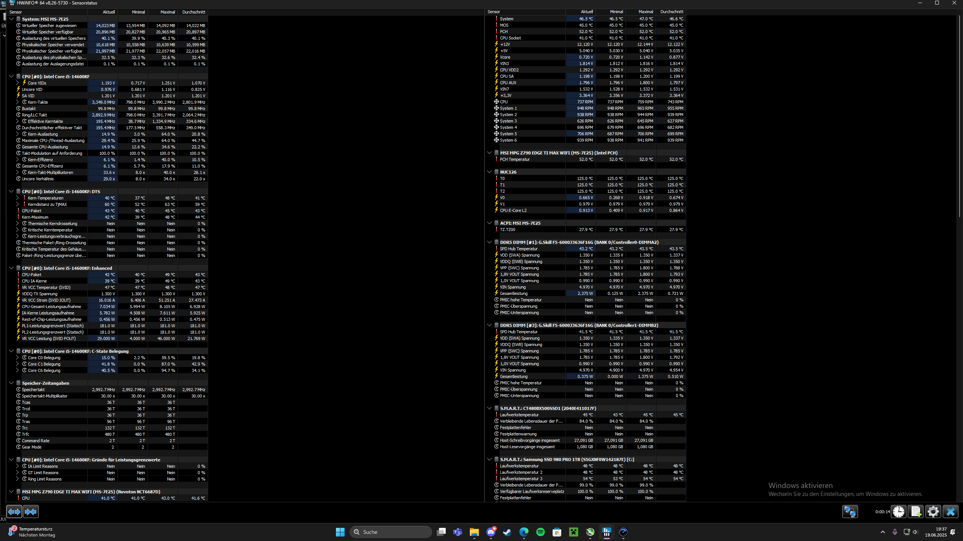Click the Maximal header in the right panel
The width and height of the screenshot is (963, 541).
click(x=646, y=12)
